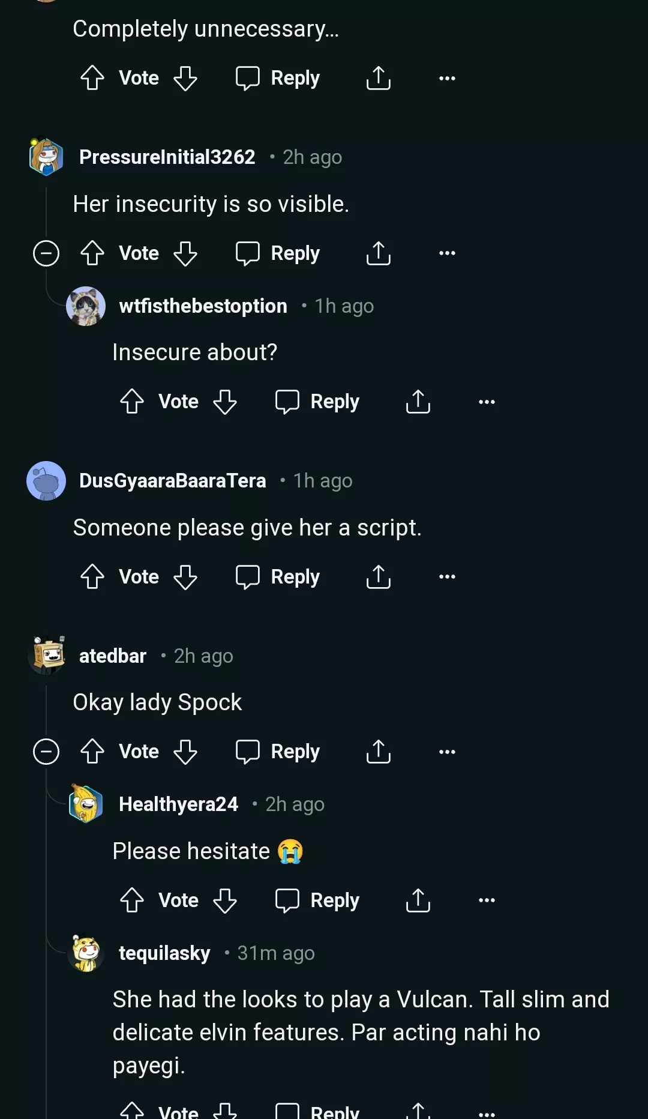Viewport: 648px width, 1119px height.
Task: Open overflow menu on "Insecure about?" reply
Action: (486, 402)
